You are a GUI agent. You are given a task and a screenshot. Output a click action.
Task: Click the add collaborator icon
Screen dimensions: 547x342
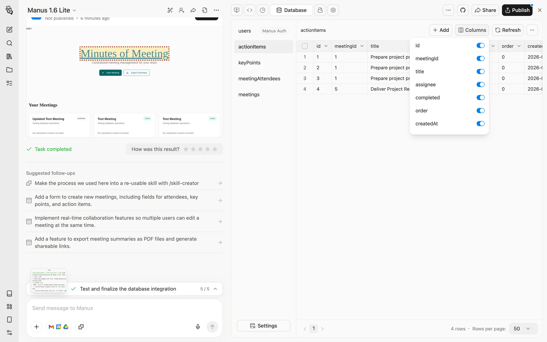[181, 10]
